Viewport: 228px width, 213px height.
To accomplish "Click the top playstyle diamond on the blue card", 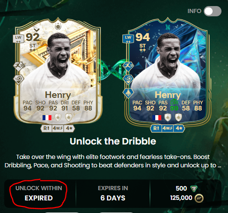I will (128, 66).
